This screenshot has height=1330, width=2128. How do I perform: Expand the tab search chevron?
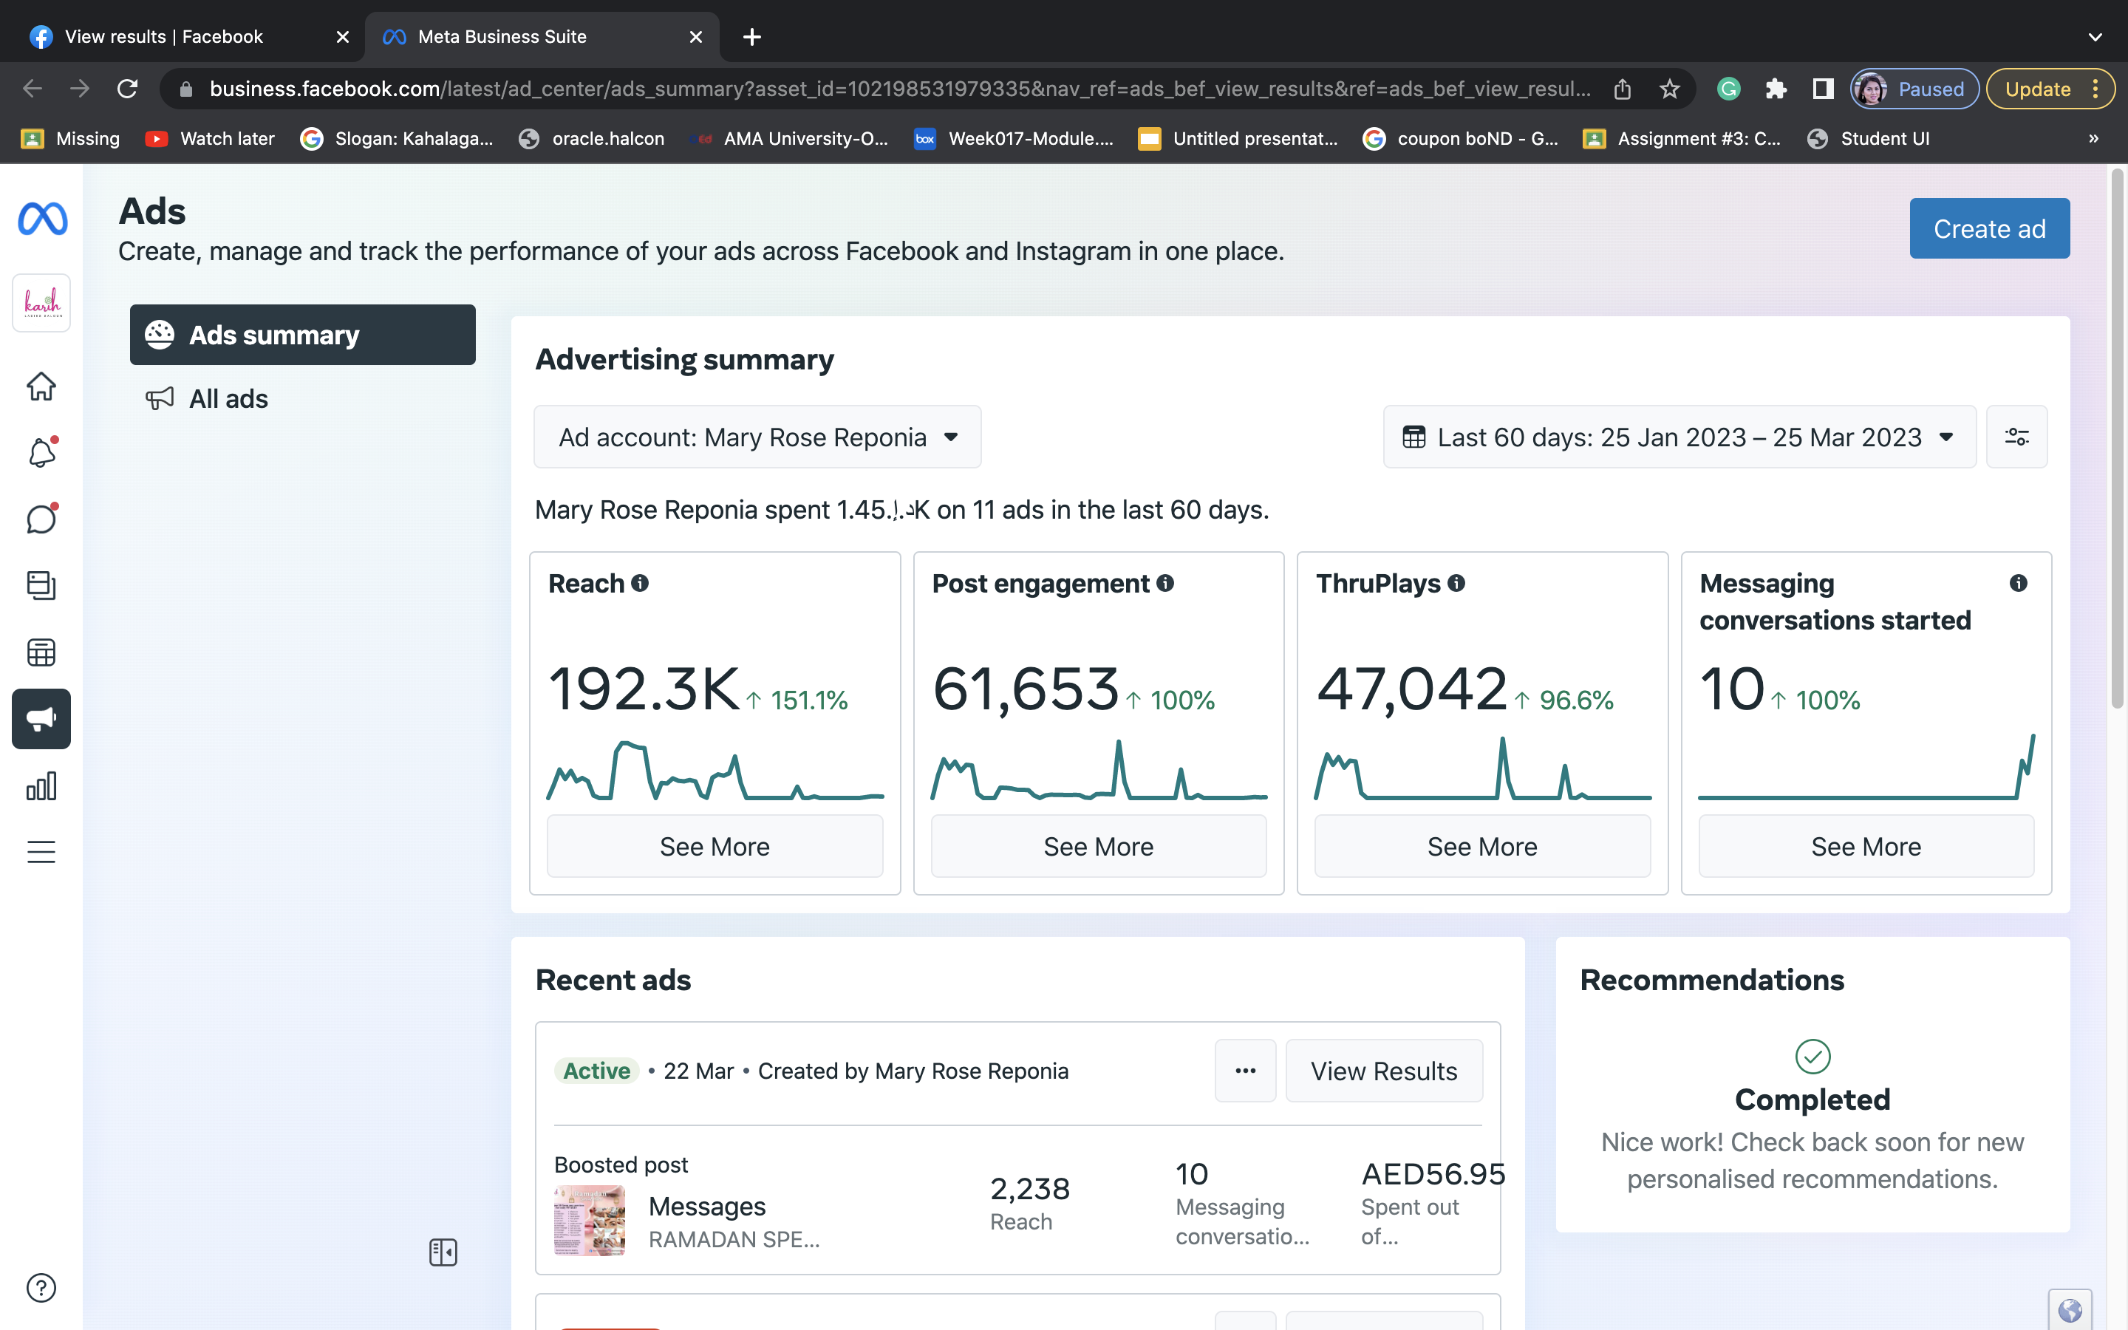2095,37
